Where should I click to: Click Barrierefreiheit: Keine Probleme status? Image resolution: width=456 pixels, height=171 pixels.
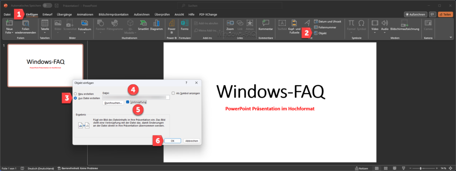[x=78, y=168]
